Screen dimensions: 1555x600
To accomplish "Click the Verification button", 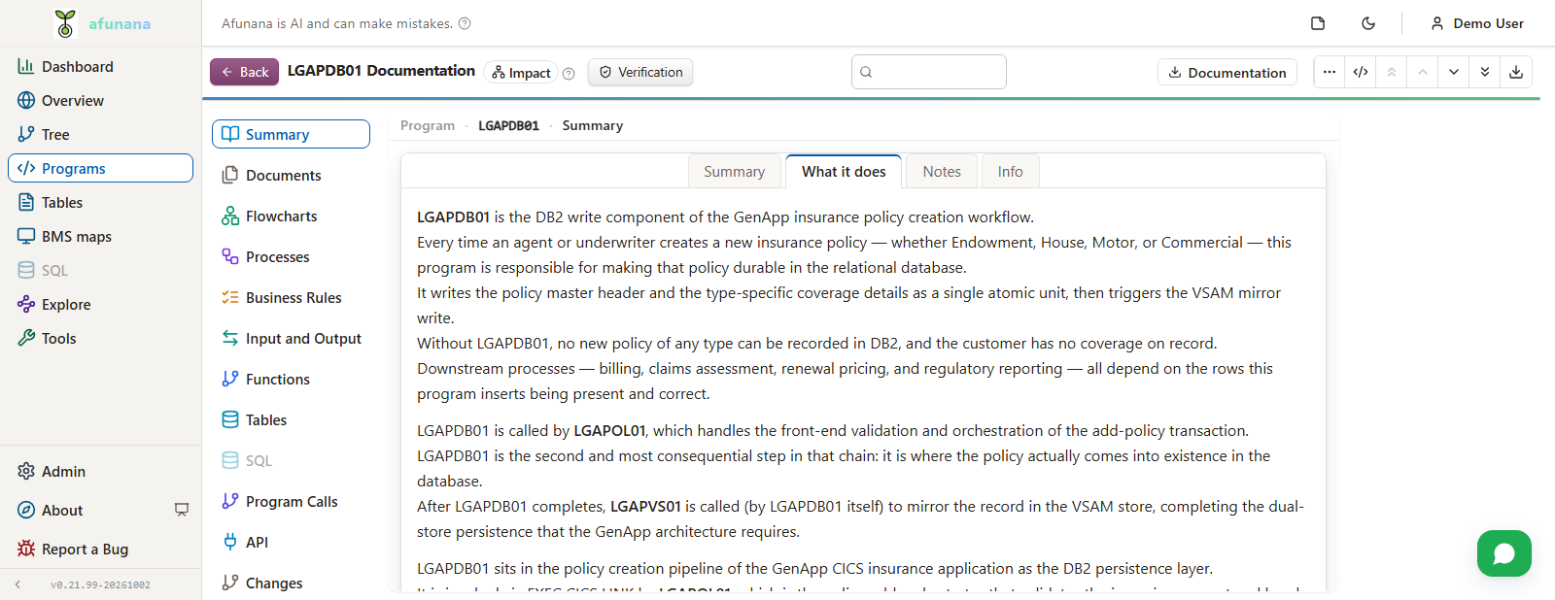I will click(640, 72).
